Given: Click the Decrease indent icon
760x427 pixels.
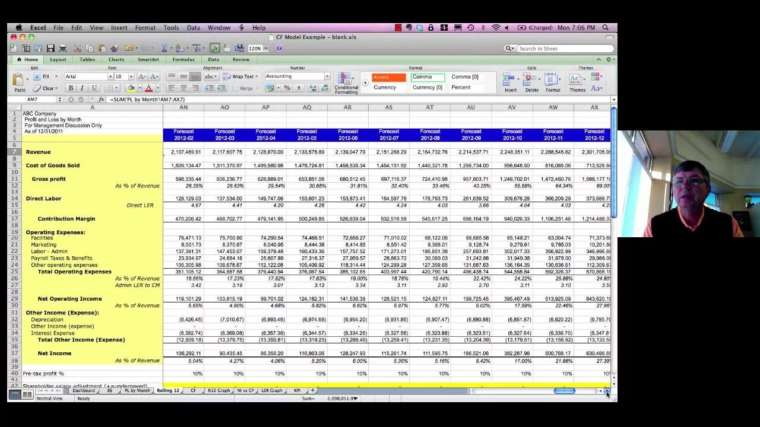Looking at the screenshot, I should click(209, 88).
